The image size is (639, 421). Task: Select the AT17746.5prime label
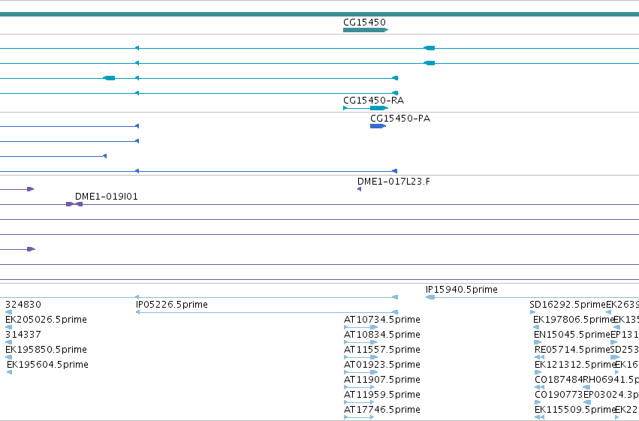point(382,410)
